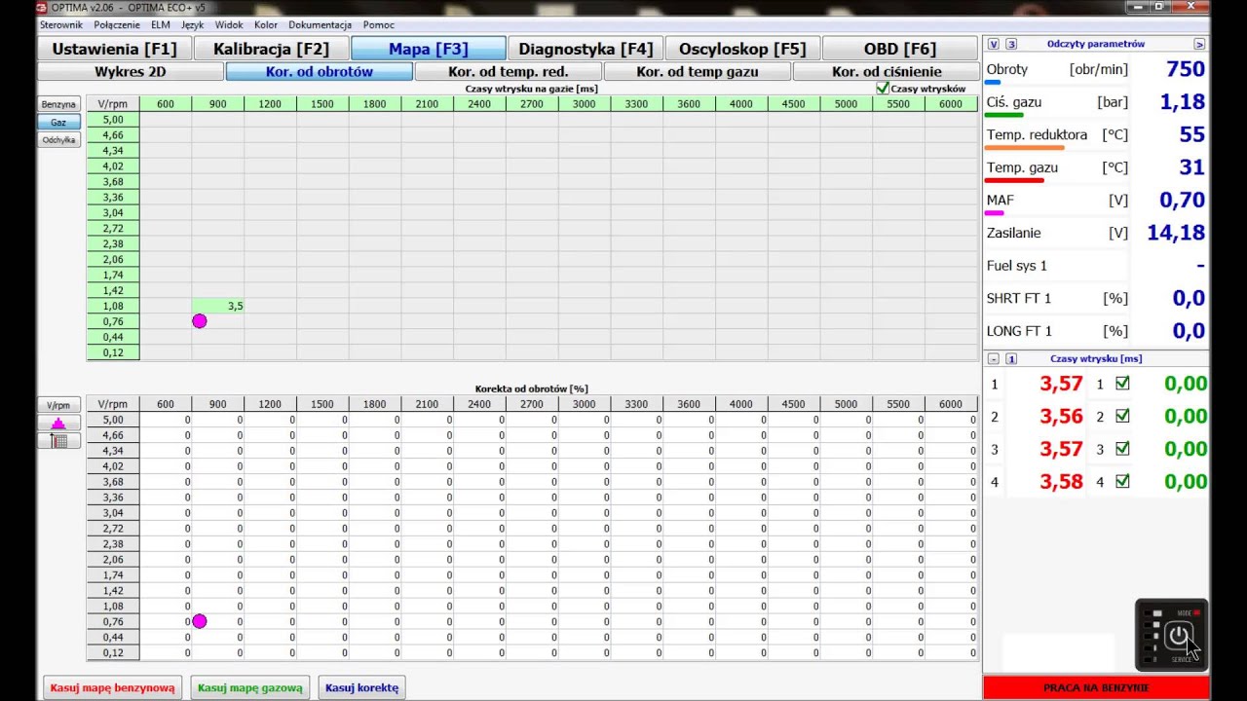Click the 6000 rpm column header in gas injection map
Screen dimensions: 1247x701
[x=951, y=104]
